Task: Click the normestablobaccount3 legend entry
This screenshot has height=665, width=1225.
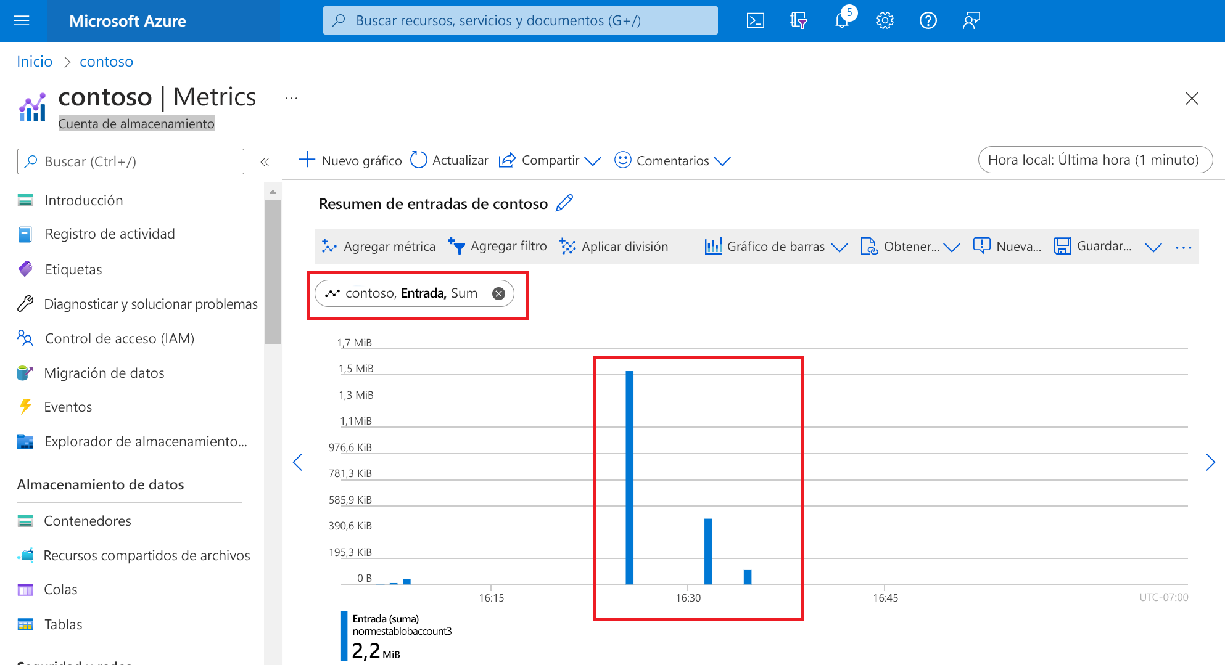Action: [x=402, y=631]
